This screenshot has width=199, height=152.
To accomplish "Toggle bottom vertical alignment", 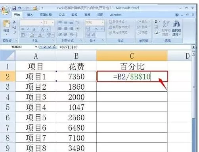I will pos(71,23).
